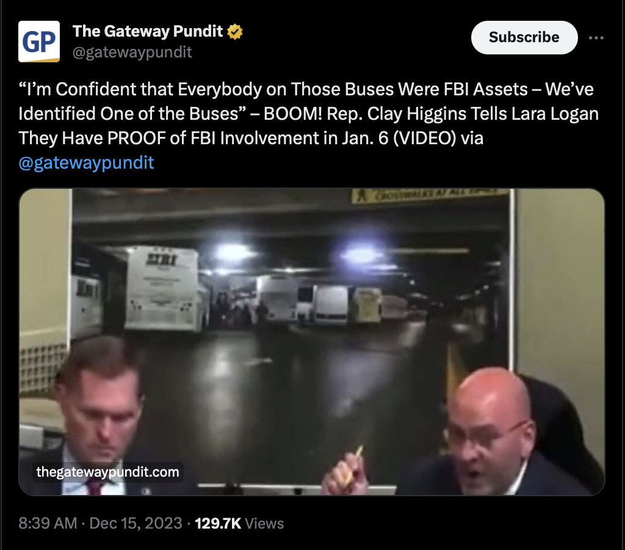Click the gold verified badge
Screen dimensions: 625x550
tap(235, 32)
